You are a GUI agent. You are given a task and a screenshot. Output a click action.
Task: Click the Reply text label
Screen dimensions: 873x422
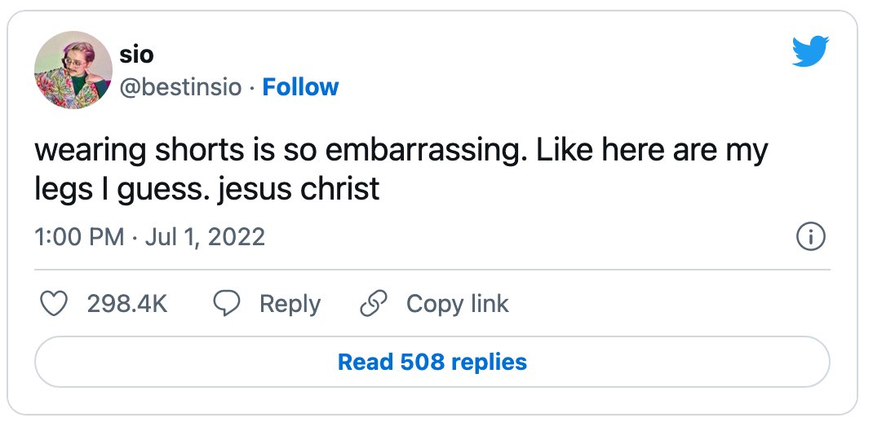290,304
